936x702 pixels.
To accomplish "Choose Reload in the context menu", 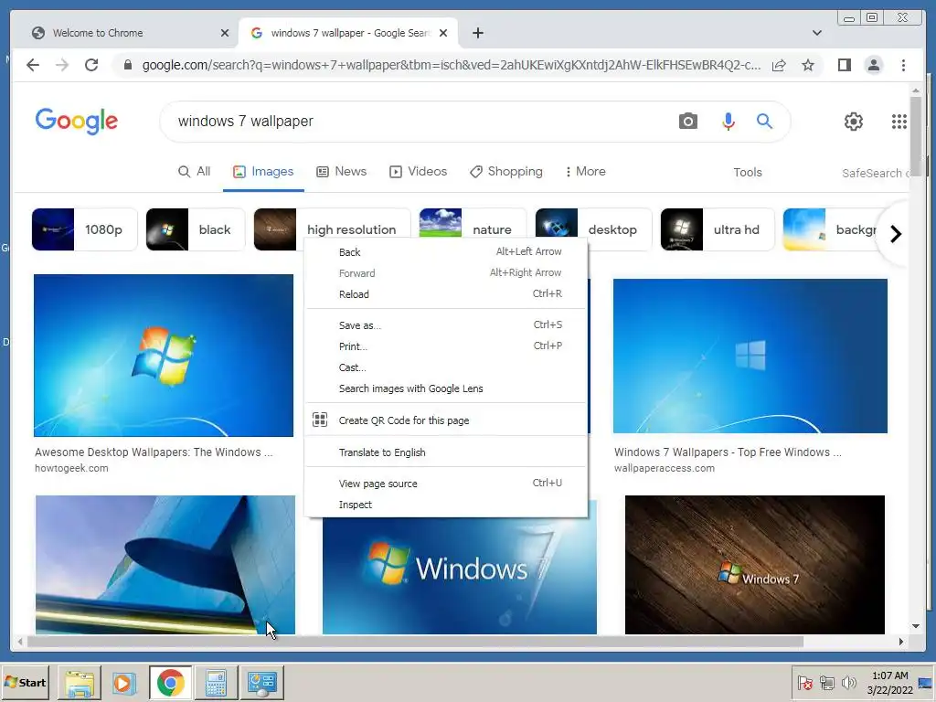I will pyautogui.click(x=445, y=294).
